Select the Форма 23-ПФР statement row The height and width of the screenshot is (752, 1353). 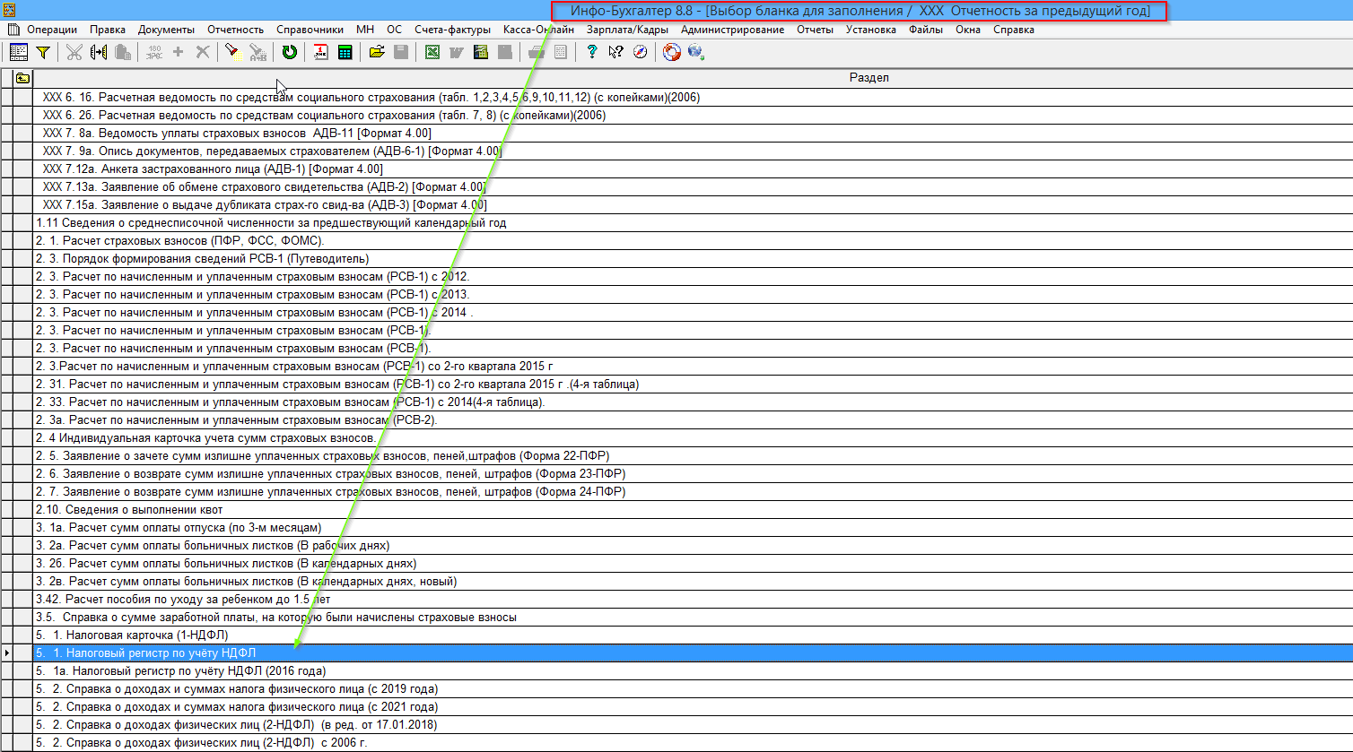coord(692,474)
